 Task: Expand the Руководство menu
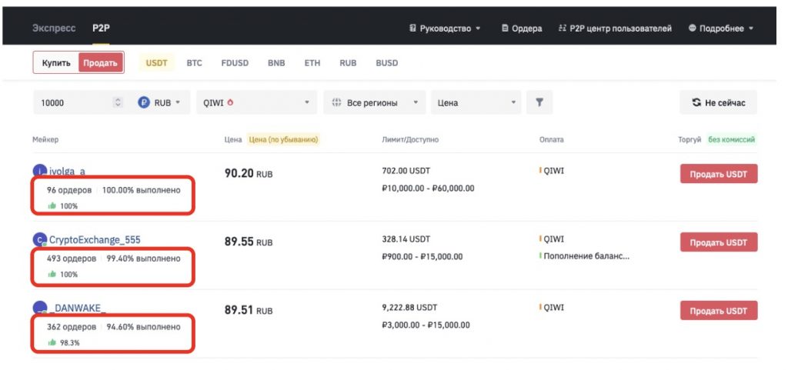click(x=445, y=28)
